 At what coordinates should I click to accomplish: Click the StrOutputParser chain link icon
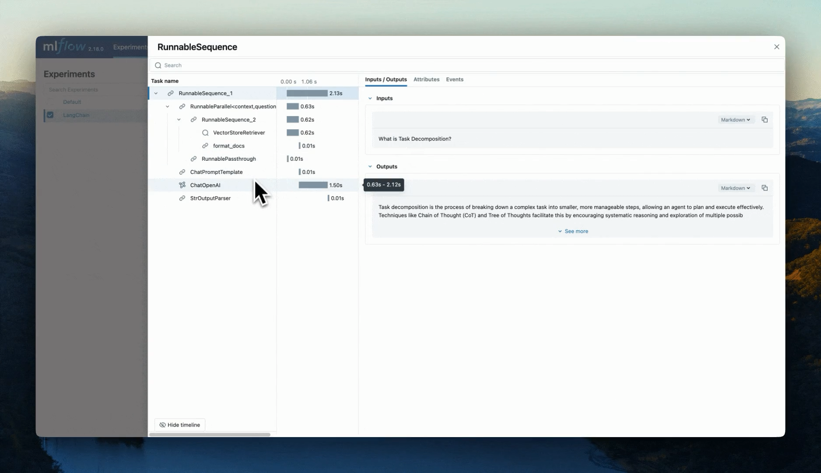coord(182,198)
